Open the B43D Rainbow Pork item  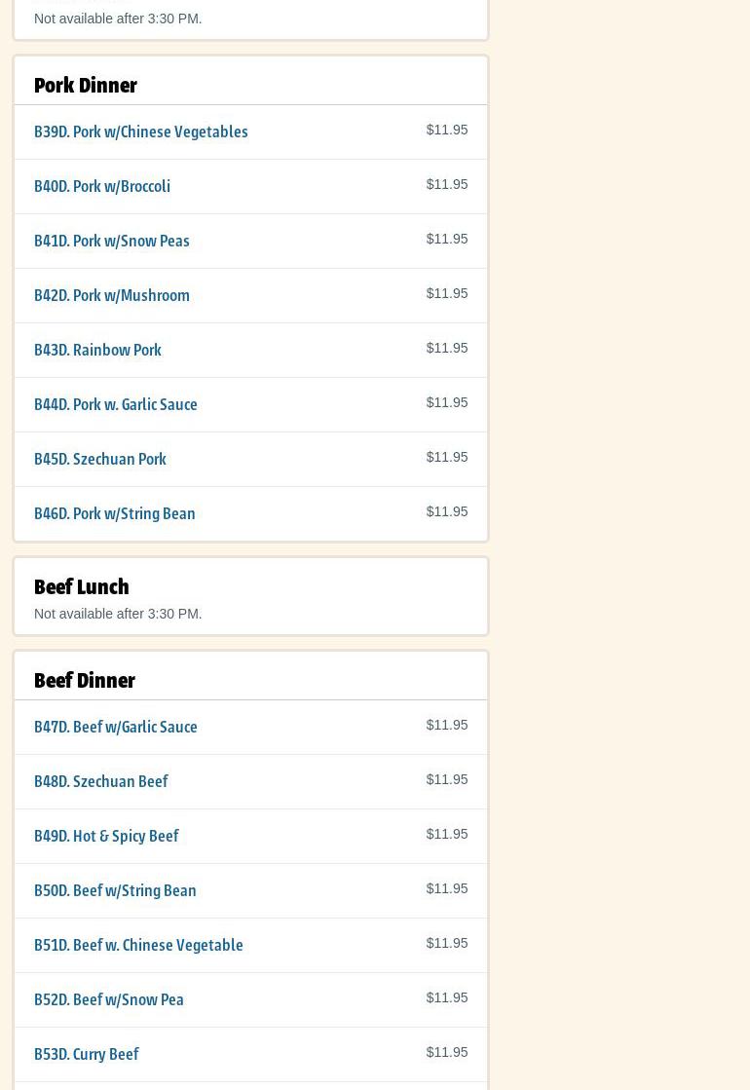pyautogui.click(x=97, y=350)
